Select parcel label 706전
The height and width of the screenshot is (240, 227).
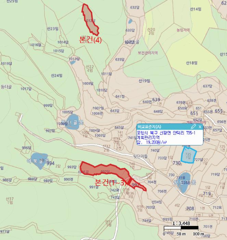pyautogui.click(x=162, y=191)
